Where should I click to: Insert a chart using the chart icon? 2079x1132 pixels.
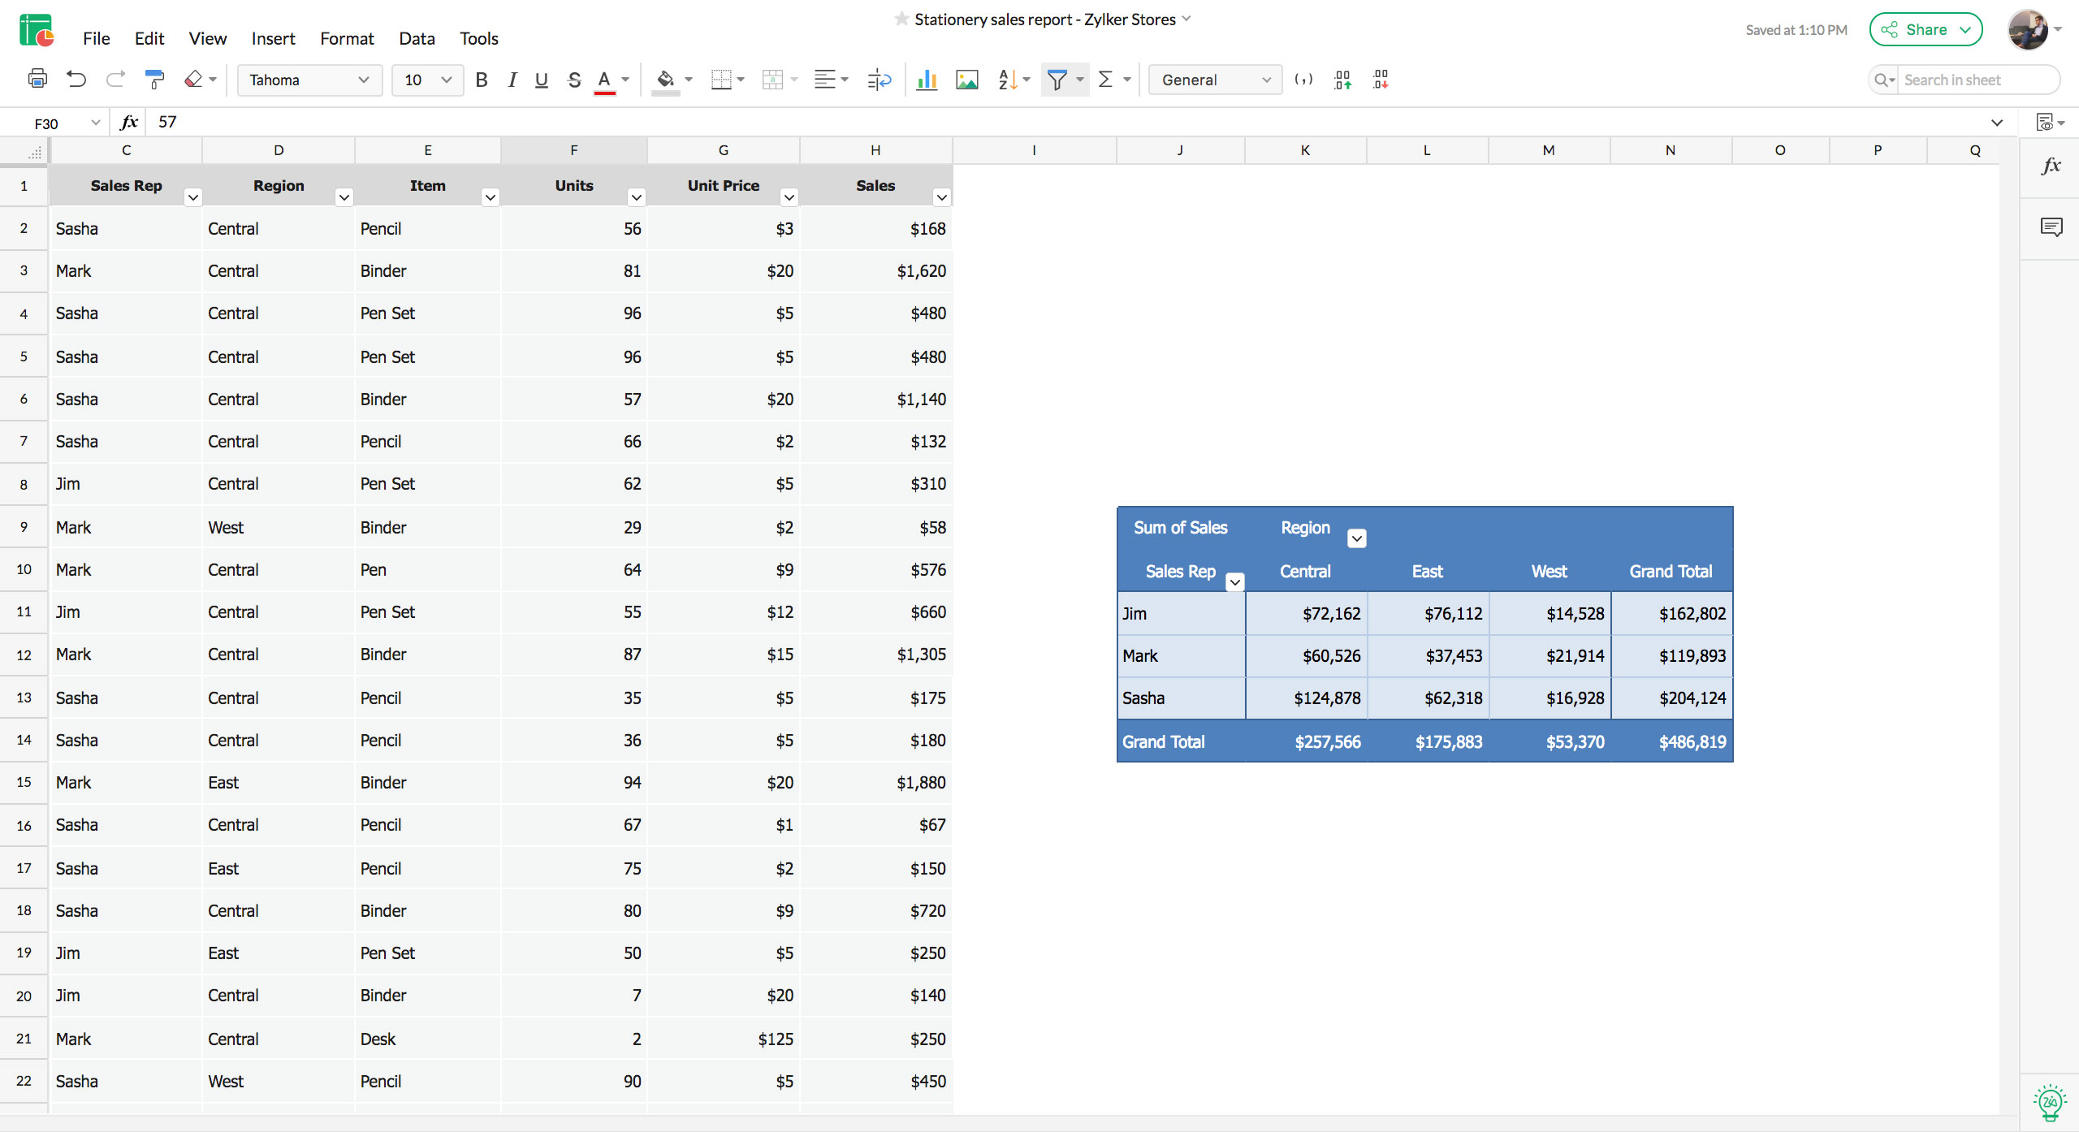click(926, 80)
